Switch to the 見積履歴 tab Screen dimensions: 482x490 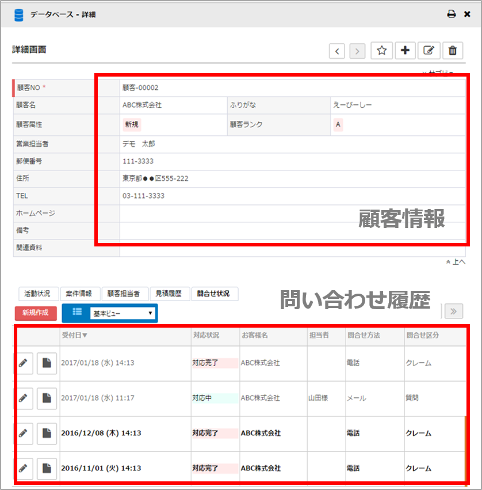click(x=169, y=294)
